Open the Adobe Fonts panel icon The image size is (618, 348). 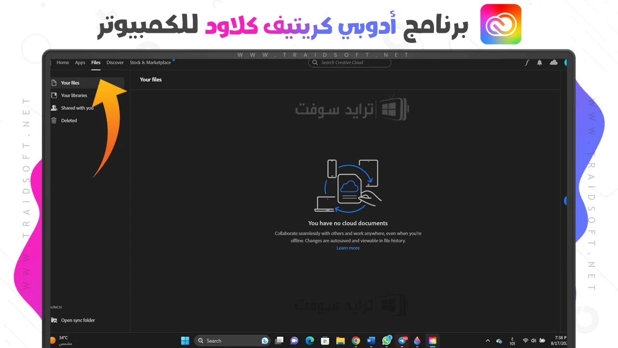pyautogui.click(x=527, y=62)
